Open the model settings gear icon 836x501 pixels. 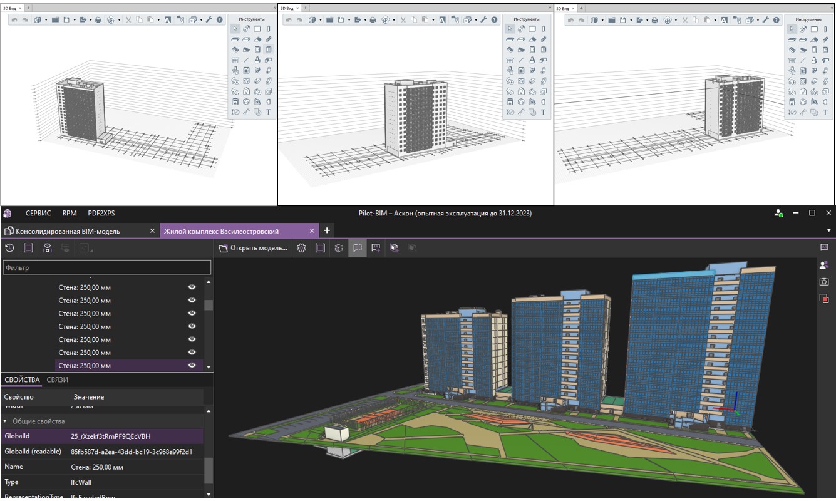301,248
